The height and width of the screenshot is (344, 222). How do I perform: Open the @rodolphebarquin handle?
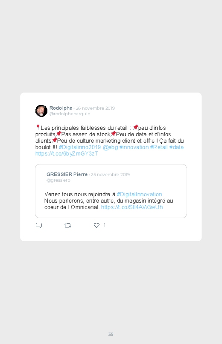pos(70,114)
